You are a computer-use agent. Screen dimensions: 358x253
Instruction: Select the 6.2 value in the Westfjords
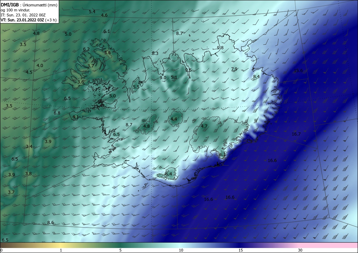click(x=86, y=49)
